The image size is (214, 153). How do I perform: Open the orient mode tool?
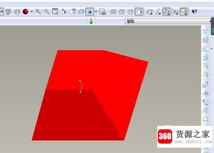pos(8,12)
